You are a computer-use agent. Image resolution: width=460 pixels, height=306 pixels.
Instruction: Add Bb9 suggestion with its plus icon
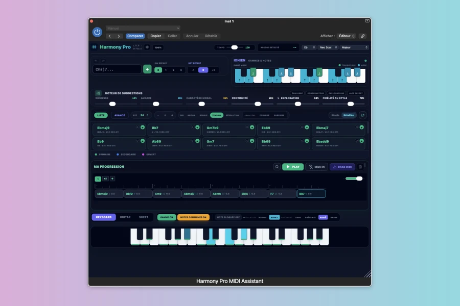point(143,141)
